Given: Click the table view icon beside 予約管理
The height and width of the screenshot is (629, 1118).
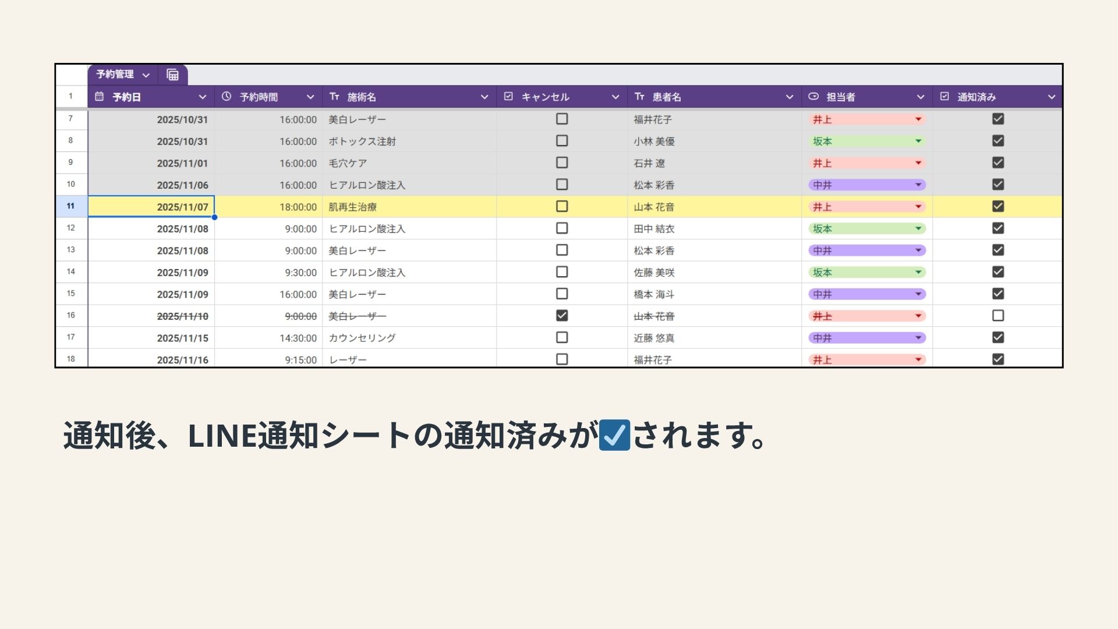Looking at the screenshot, I should pyautogui.click(x=172, y=75).
